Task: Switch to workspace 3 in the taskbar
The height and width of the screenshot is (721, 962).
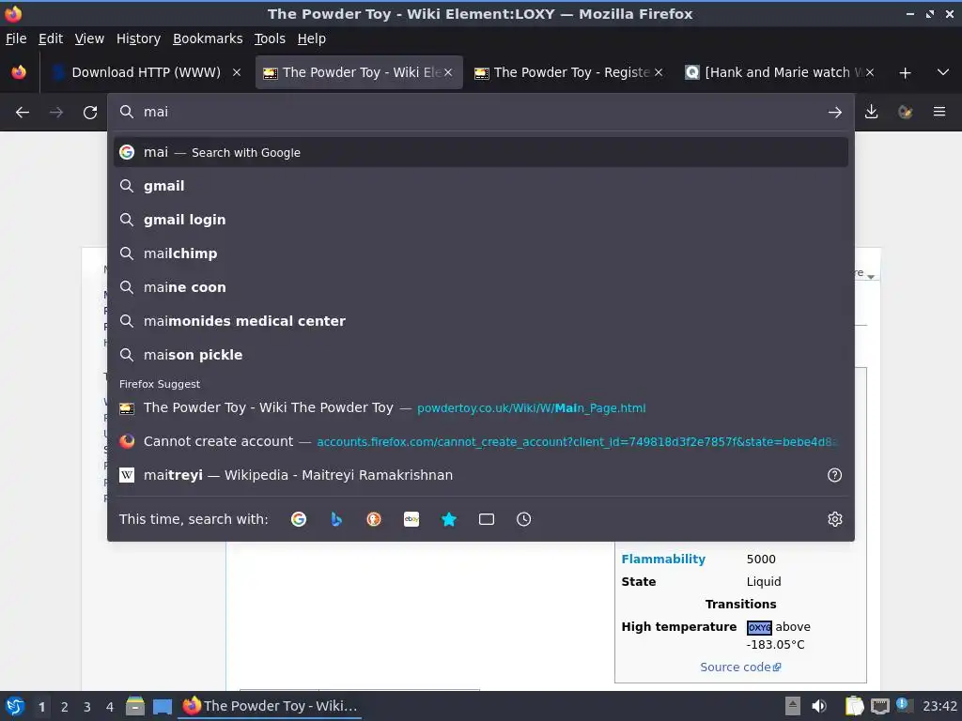Action: tap(87, 707)
